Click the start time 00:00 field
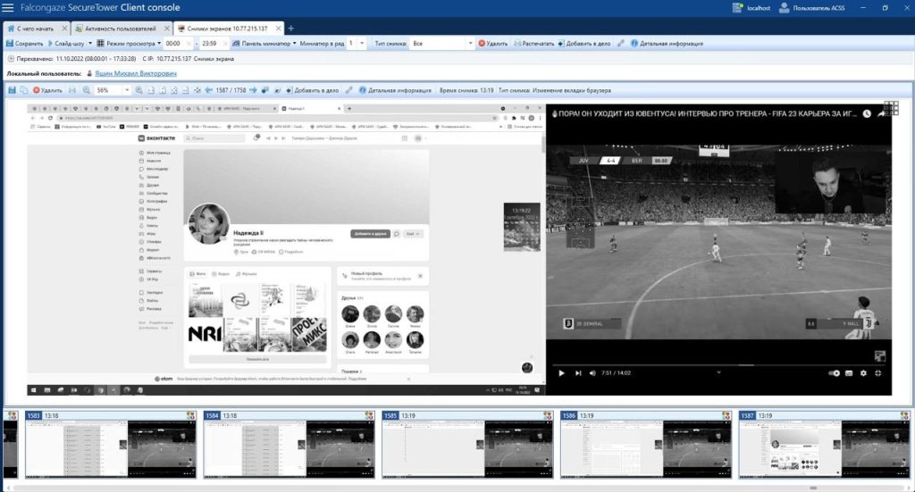 click(173, 43)
